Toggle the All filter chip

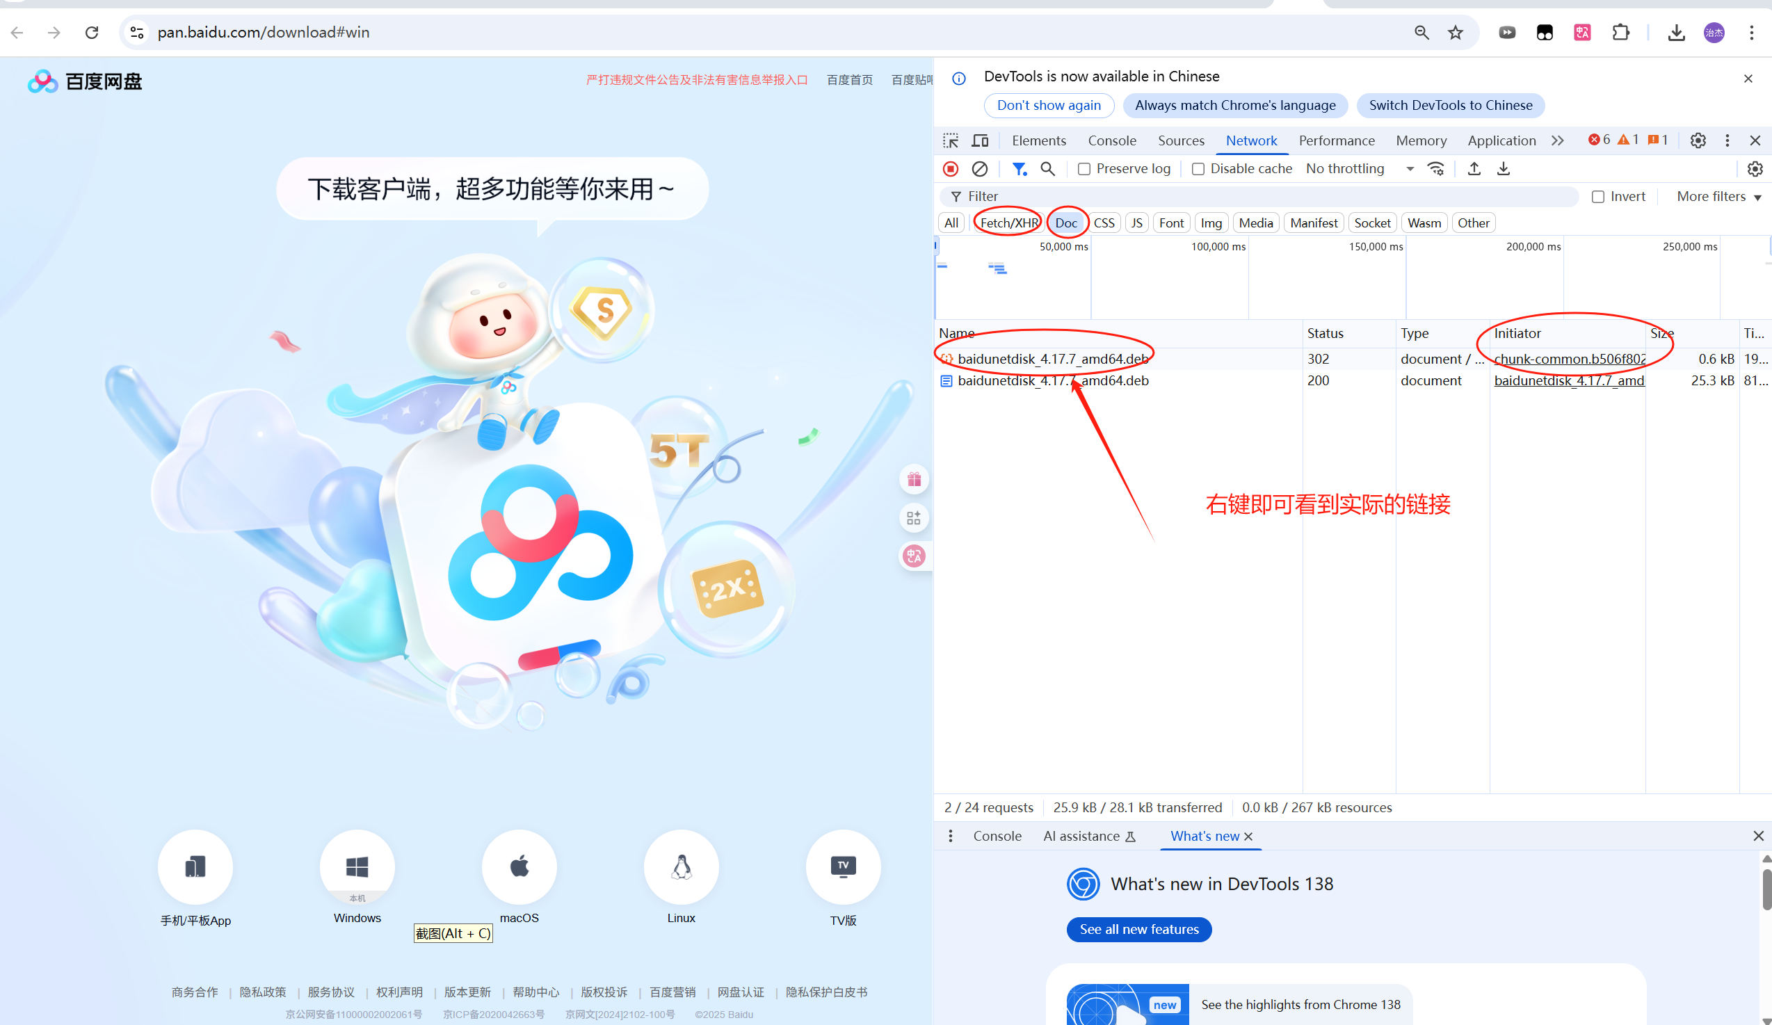click(x=951, y=223)
